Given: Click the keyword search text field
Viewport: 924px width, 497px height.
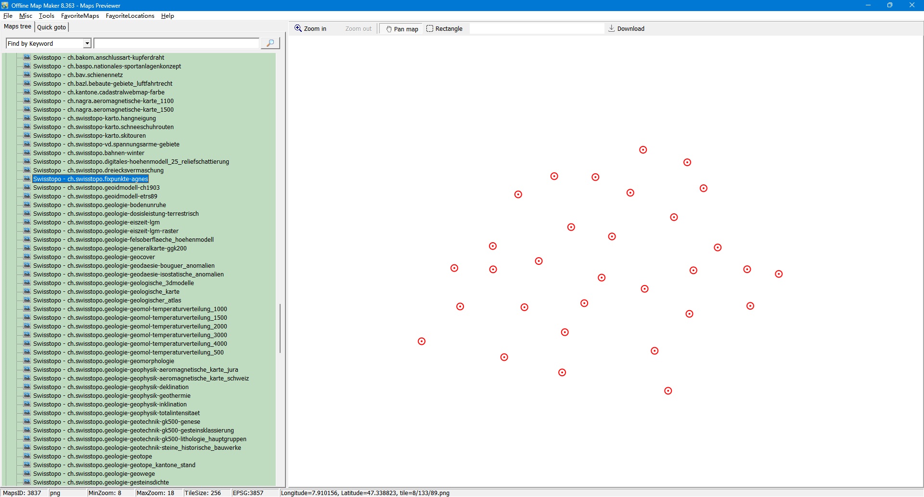Looking at the screenshot, I should tap(176, 43).
